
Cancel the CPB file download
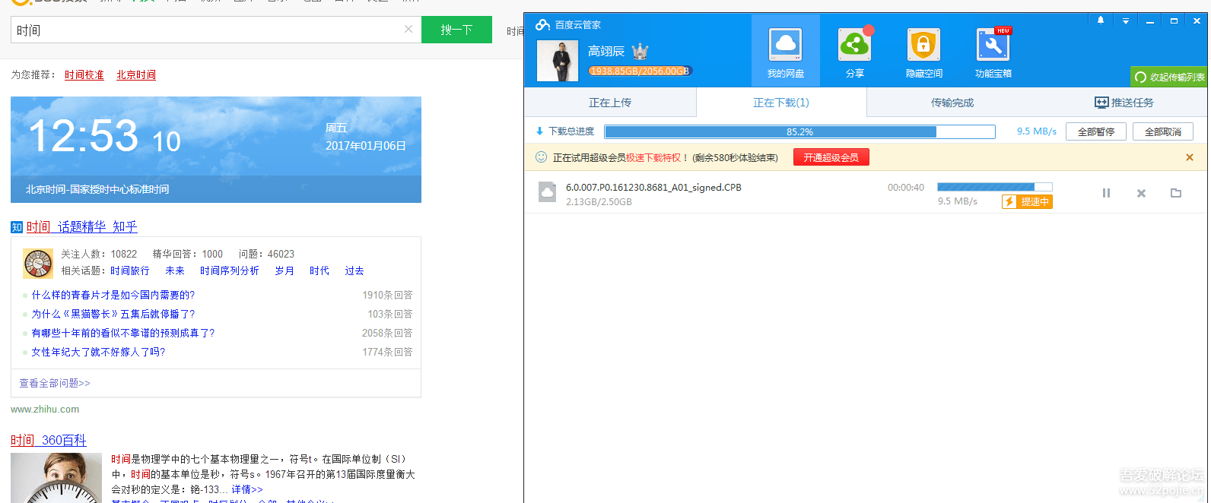coord(1141,193)
